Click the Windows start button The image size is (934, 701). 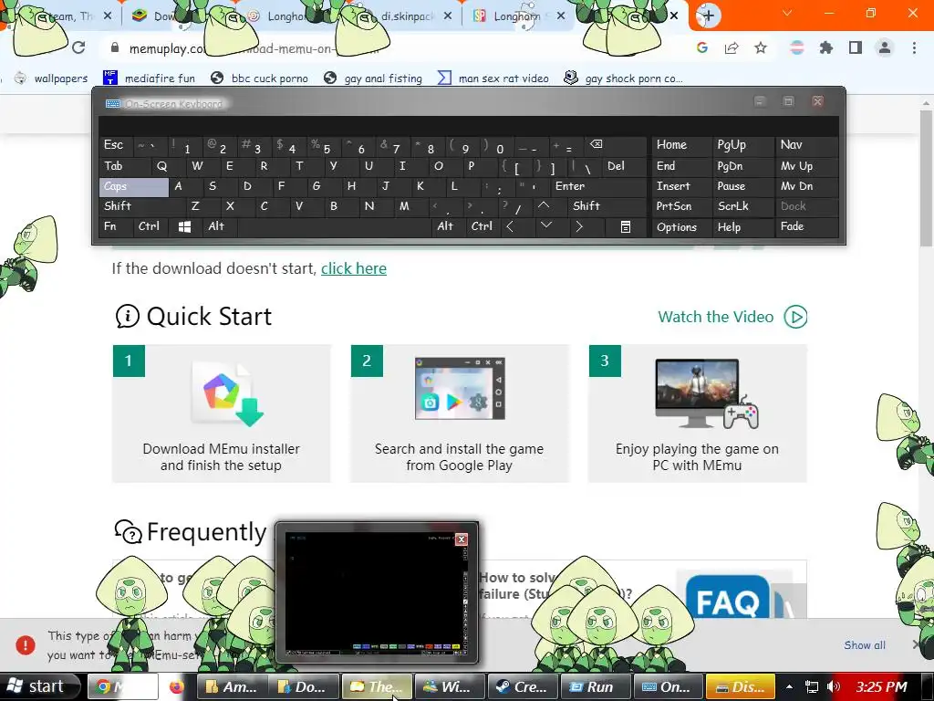click(x=39, y=686)
